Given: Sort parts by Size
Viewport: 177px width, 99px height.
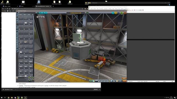Looking at the screenshot, I should point(33,15).
